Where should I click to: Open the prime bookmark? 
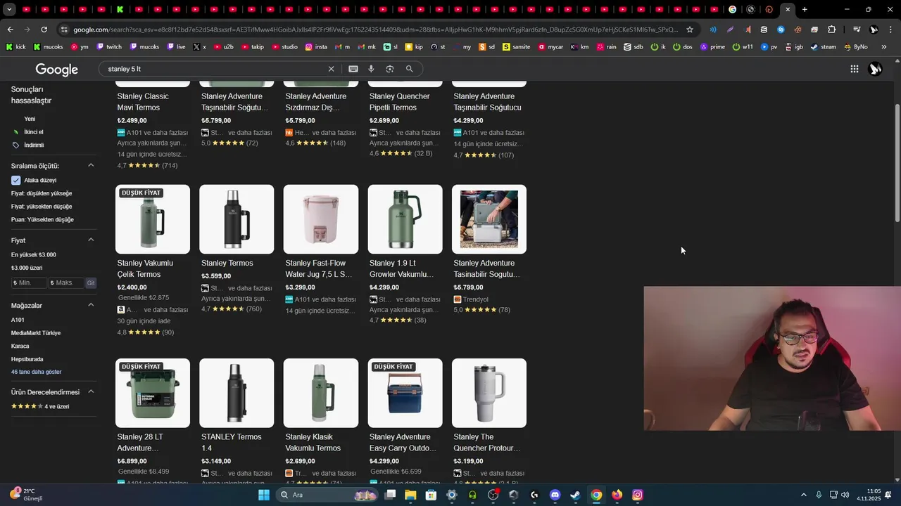tap(713, 47)
